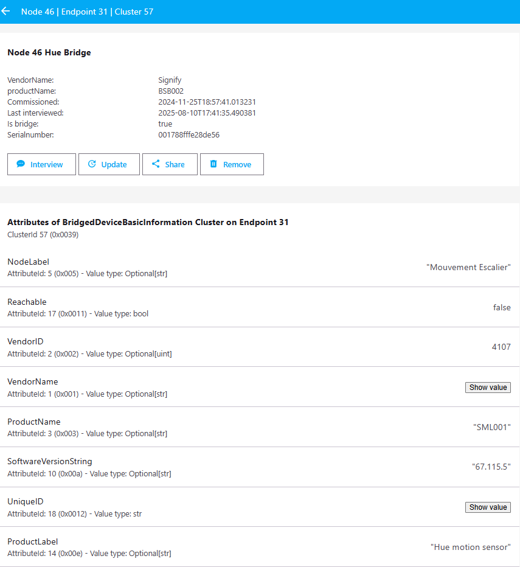Click the Reachable value false
This screenshot has width=520, height=567.
point(502,307)
